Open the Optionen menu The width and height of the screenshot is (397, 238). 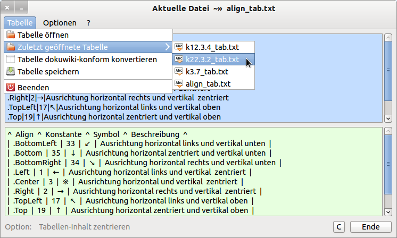point(60,23)
